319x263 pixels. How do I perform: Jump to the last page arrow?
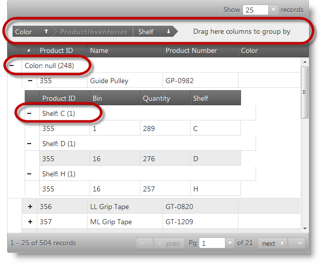pyautogui.click(x=299, y=243)
